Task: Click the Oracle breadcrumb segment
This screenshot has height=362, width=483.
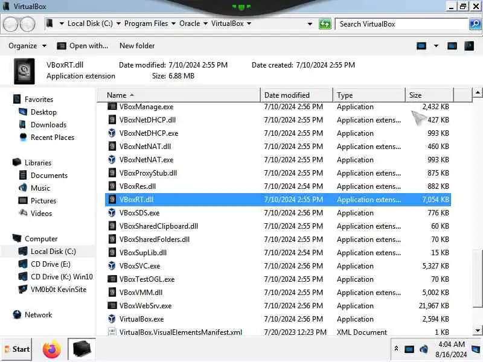Action: click(x=190, y=24)
